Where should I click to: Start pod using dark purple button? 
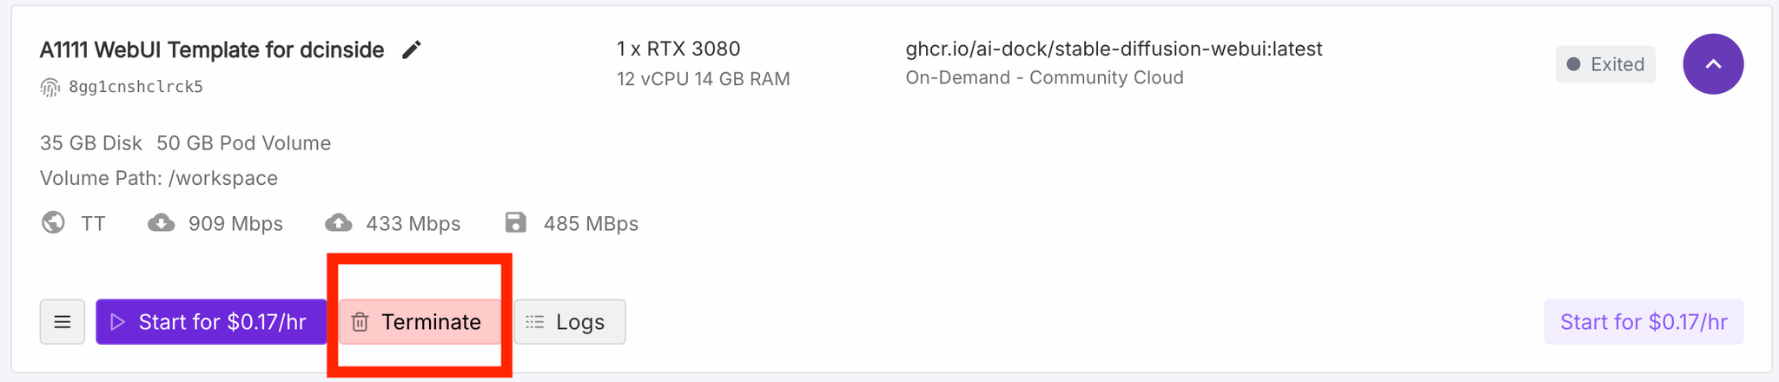pos(211,322)
